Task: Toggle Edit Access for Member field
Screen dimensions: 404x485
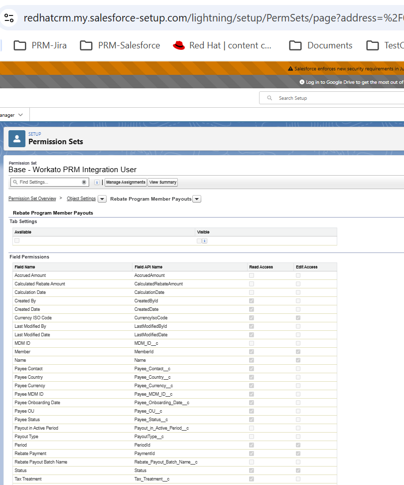Action: 298,352
